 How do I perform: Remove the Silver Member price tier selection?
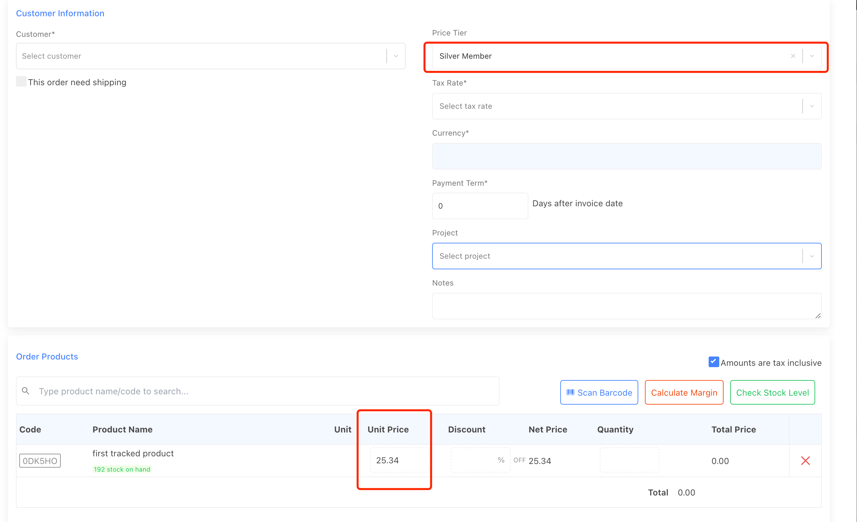793,56
